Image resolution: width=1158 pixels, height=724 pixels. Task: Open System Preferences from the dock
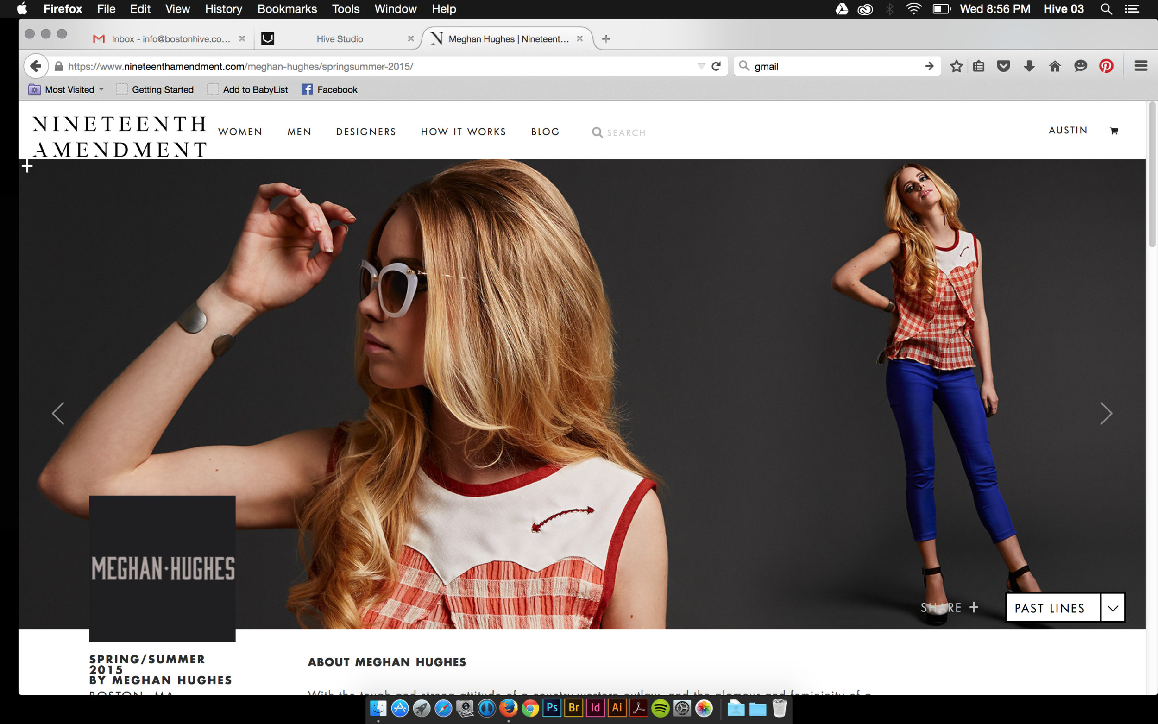pos(682,708)
